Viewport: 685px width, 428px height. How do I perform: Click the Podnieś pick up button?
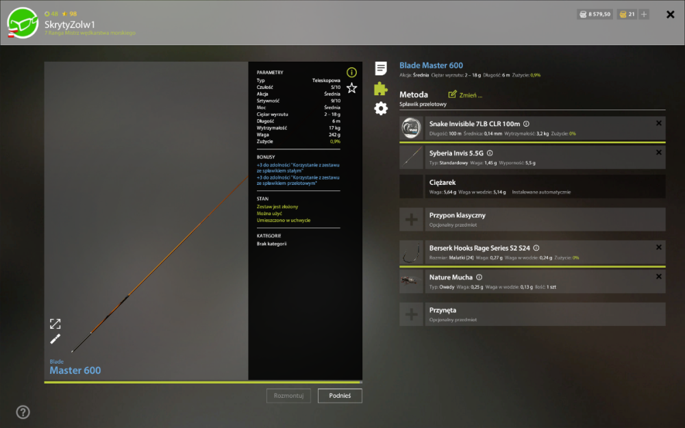coord(340,396)
